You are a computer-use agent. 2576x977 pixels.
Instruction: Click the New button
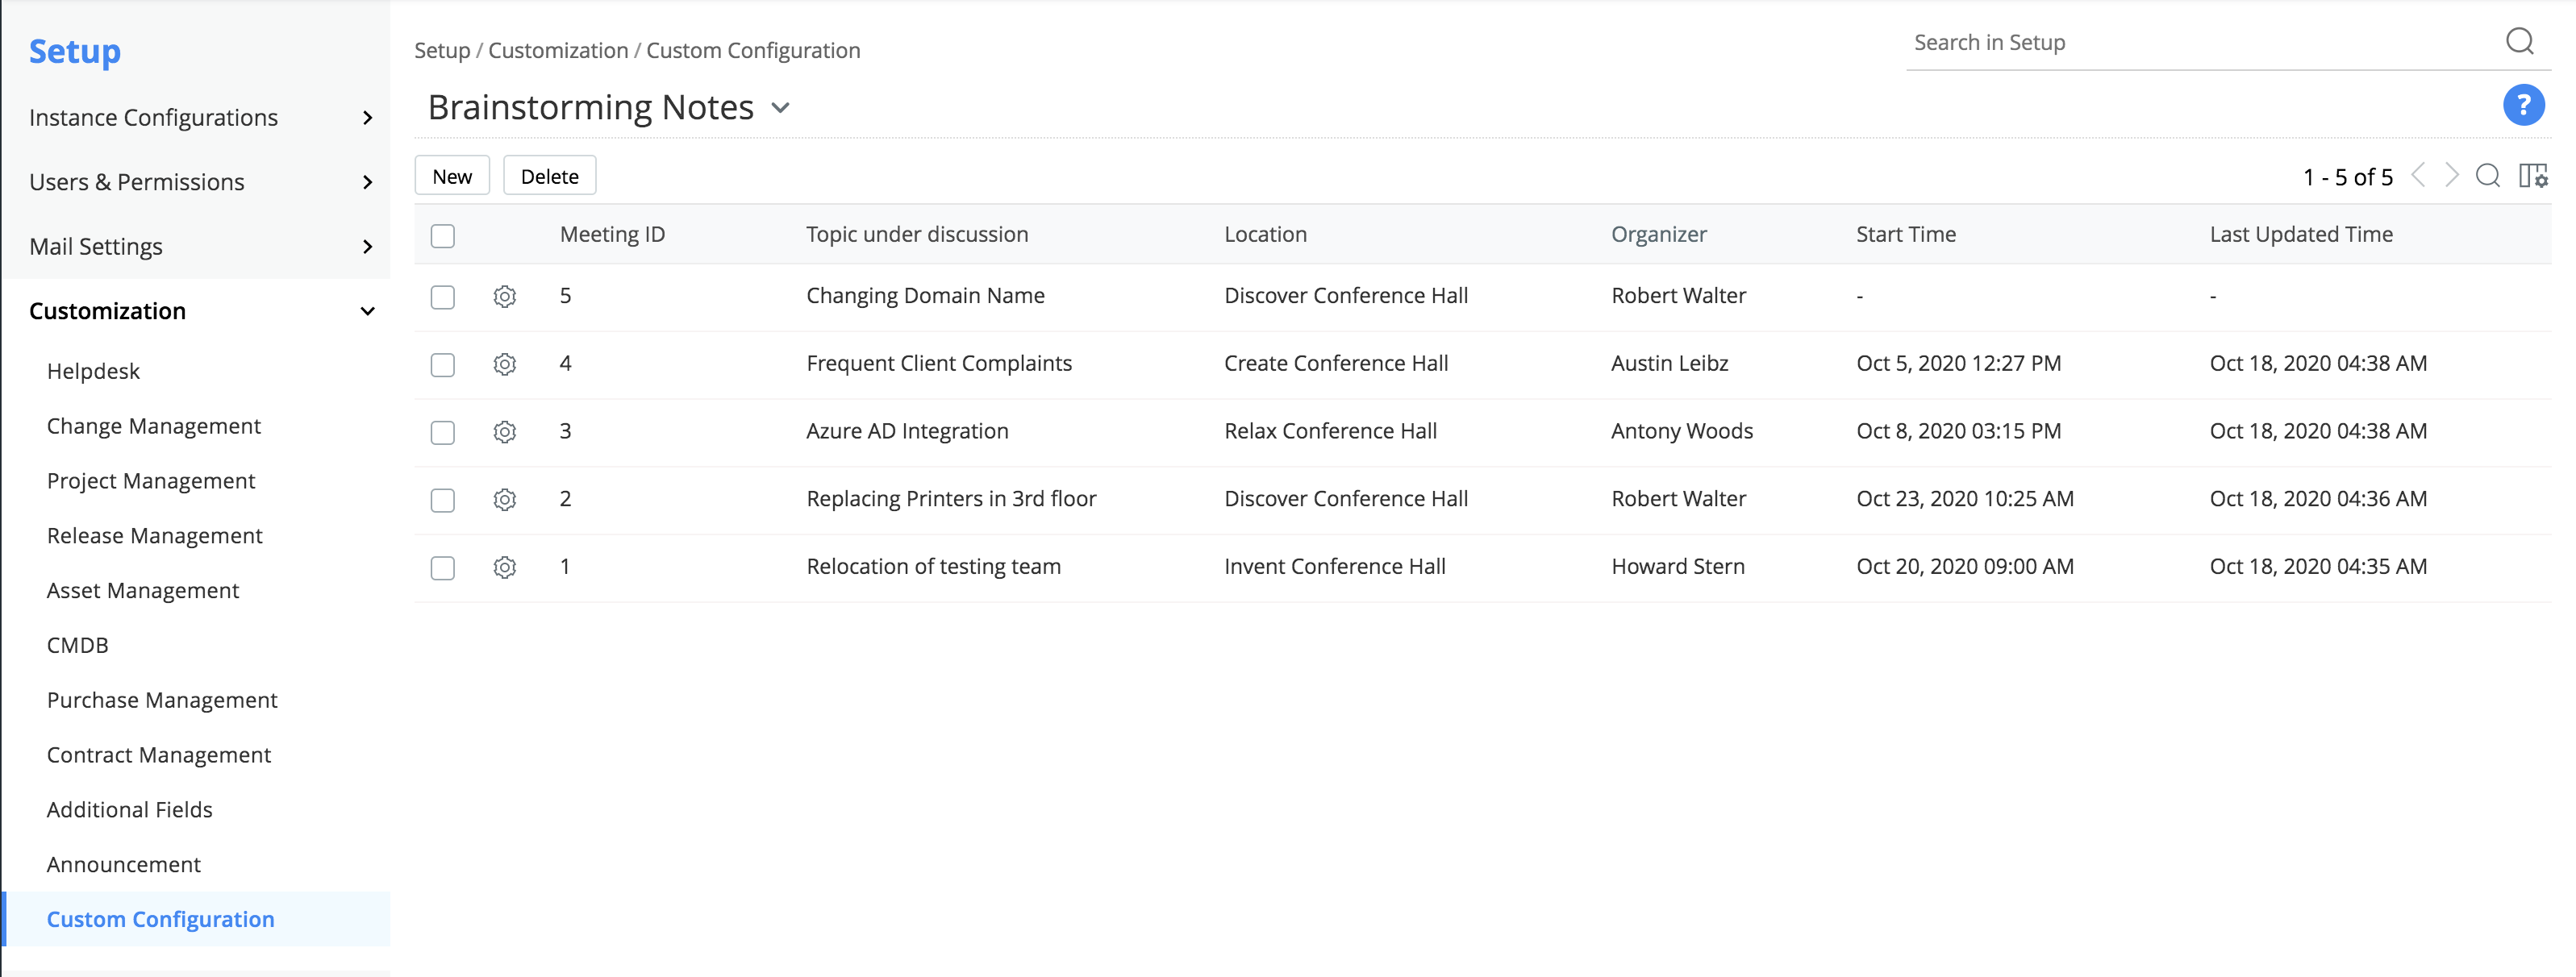452,176
